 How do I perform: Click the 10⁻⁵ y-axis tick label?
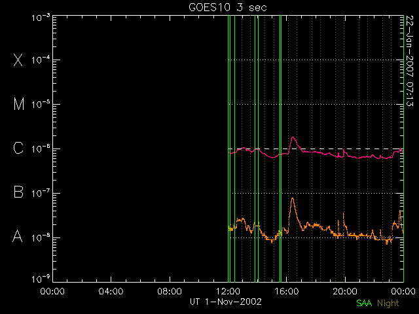(x=41, y=104)
